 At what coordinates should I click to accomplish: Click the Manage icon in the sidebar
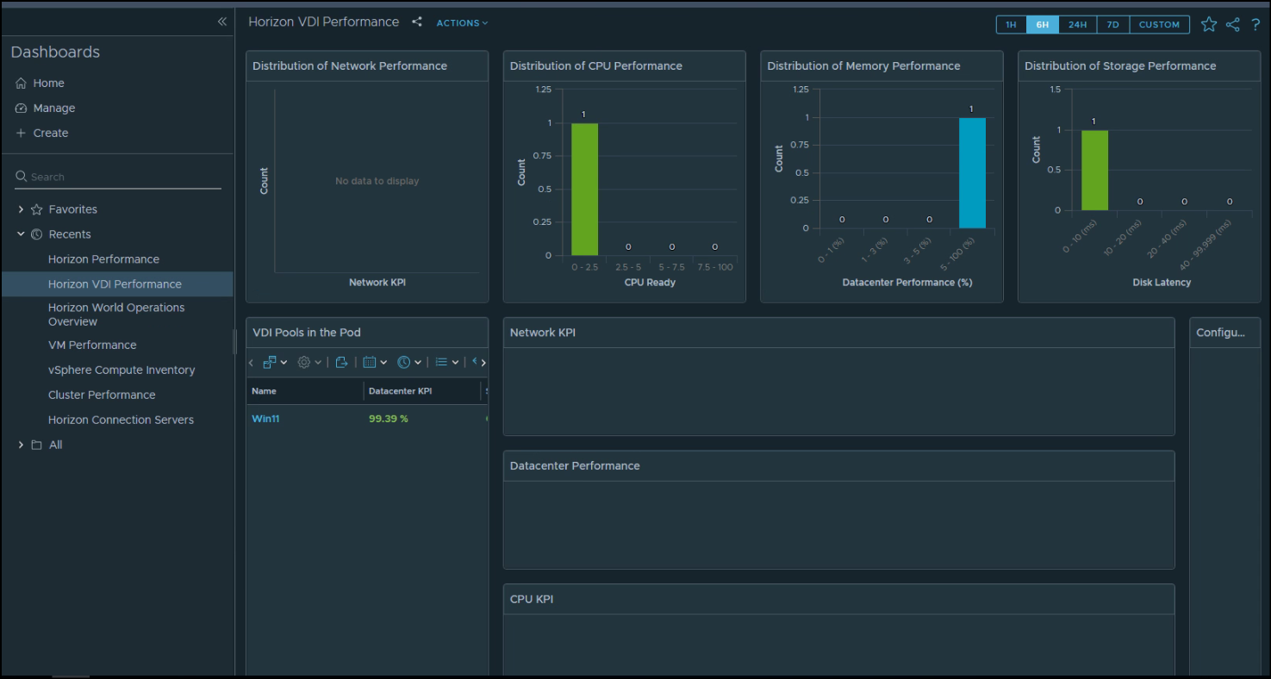(x=20, y=108)
